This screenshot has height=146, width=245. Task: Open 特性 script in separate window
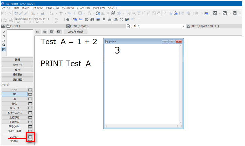click(x=30, y=104)
